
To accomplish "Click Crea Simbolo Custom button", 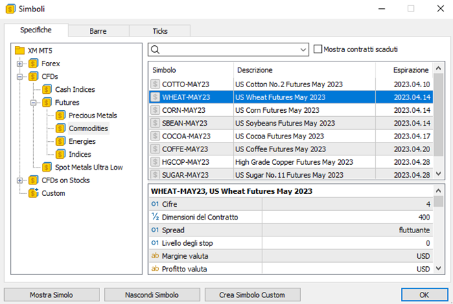I will coord(252,295).
